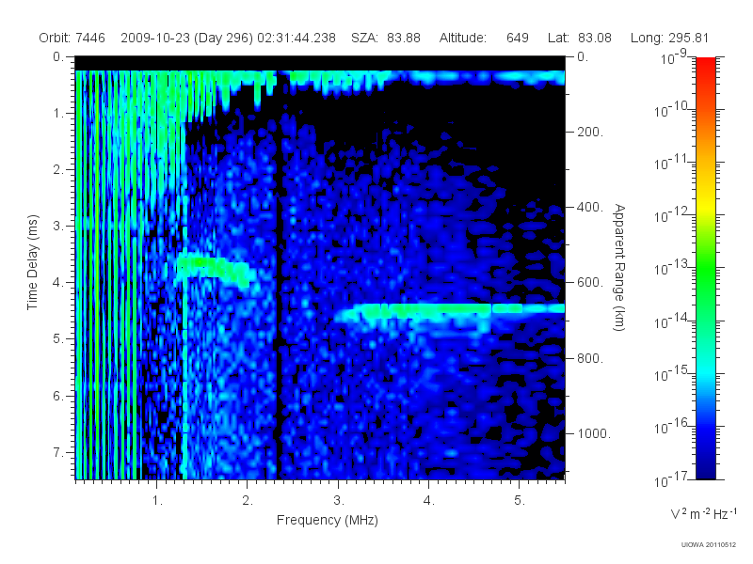This screenshot has width=753, height=564.
Task: Click the Frequency (MHz) axis label
Action: 327,521
